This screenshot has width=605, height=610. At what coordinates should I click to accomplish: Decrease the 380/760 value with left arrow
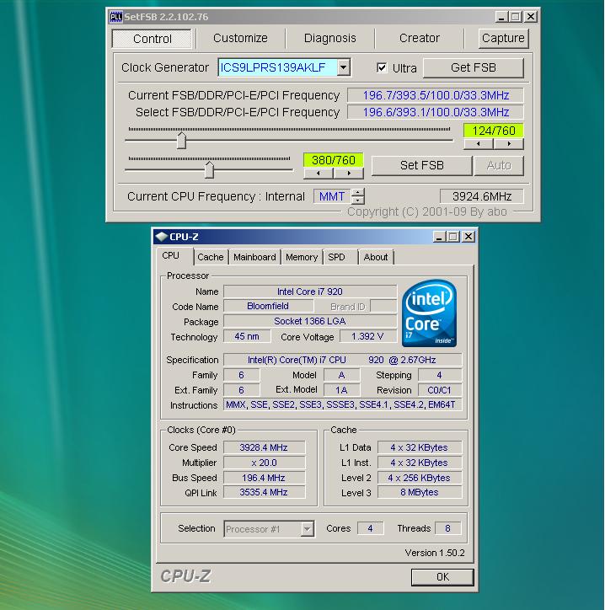pyautogui.click(x=319, y=174)
